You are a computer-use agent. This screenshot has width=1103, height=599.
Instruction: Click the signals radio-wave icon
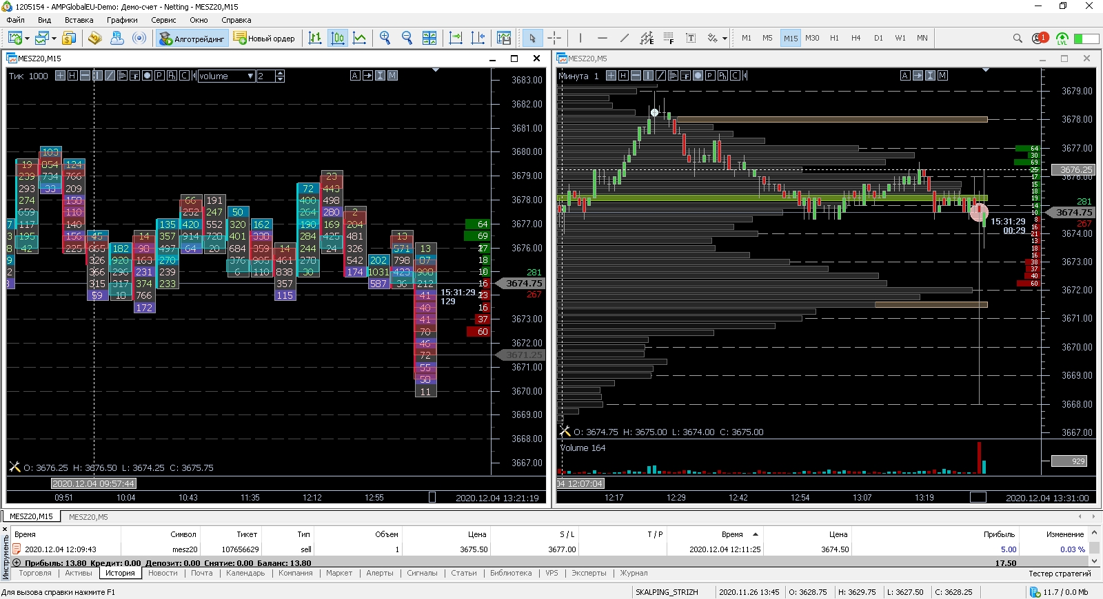[139, 38]
